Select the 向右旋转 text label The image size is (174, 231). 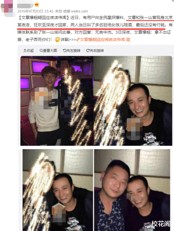pos(97,50)
